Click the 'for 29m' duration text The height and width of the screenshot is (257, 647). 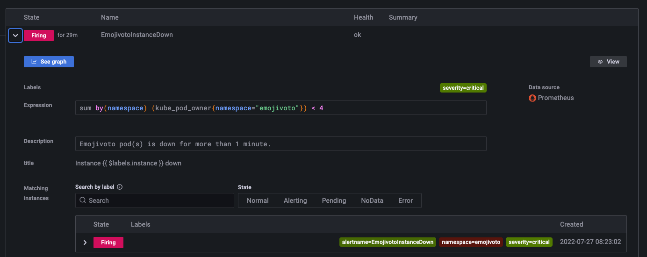tap(67, 35)
